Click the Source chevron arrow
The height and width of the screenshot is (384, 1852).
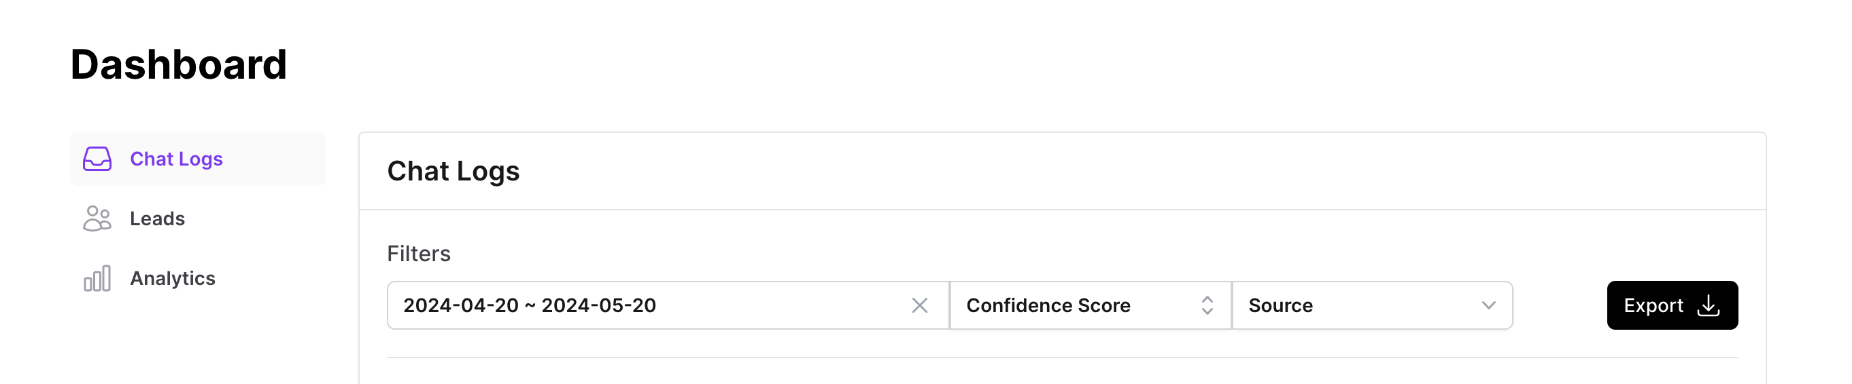1488,305
